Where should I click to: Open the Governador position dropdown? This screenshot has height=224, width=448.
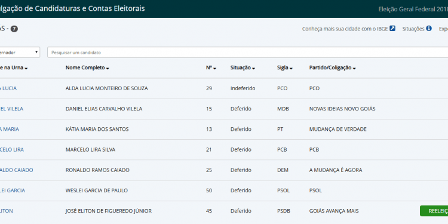(x=20, y=53)
